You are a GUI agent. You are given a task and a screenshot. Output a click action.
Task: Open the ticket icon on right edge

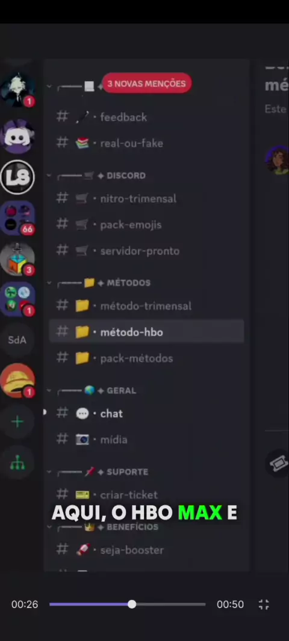click(x=278, y=463)
